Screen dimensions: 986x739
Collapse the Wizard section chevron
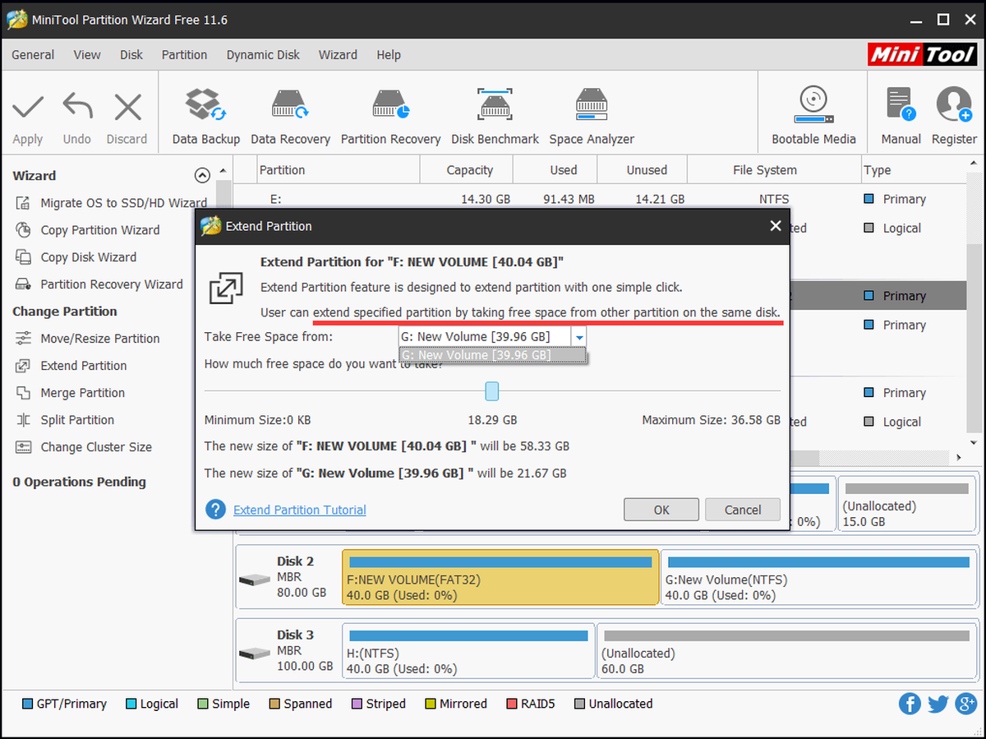pos(202,175)
